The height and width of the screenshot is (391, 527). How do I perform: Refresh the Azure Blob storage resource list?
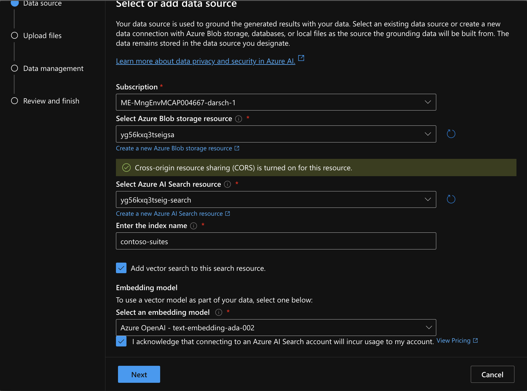click(451, 134)
